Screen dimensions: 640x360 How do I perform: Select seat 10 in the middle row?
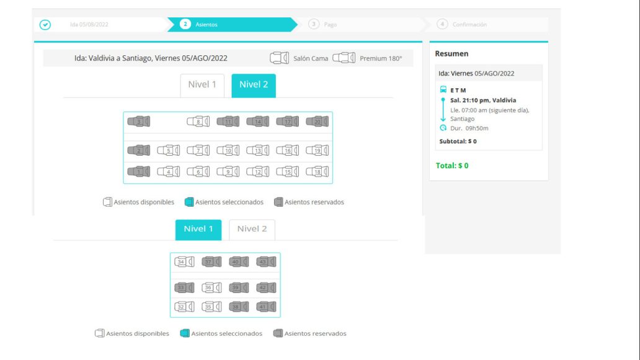click(x=228, y=150)
